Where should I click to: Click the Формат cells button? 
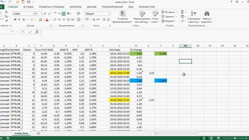coord(168,21)
